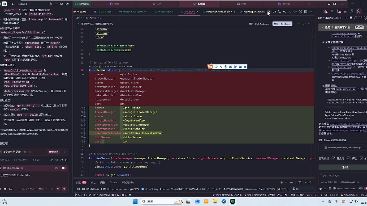
Task: Click the highlighted diff review button
Action: click(282, 24)
